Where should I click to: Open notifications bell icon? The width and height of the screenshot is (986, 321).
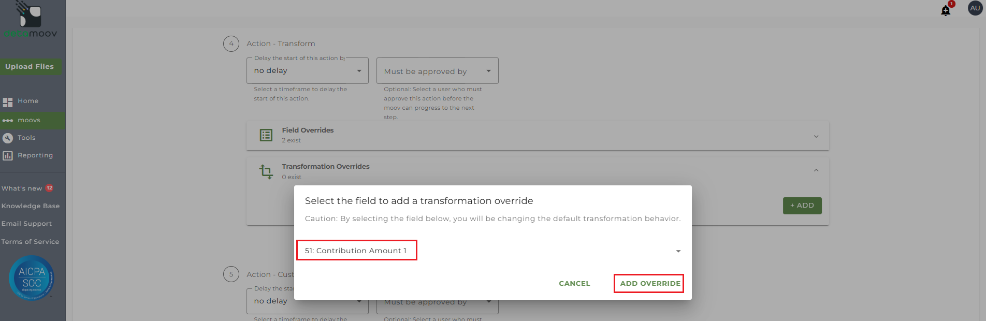tap(946, 10)
